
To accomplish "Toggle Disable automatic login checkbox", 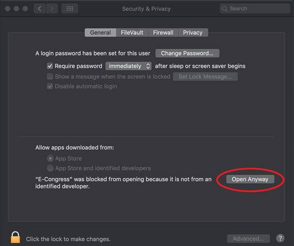I will [x=50, y=86].
